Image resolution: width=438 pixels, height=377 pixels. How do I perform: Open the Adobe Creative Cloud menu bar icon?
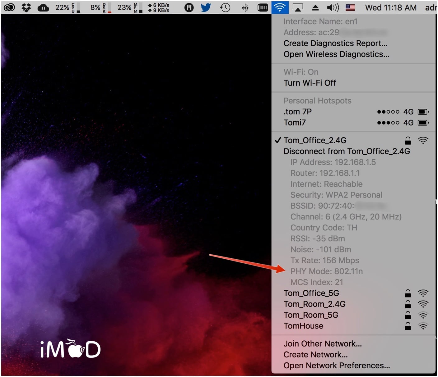coord(9,7)
